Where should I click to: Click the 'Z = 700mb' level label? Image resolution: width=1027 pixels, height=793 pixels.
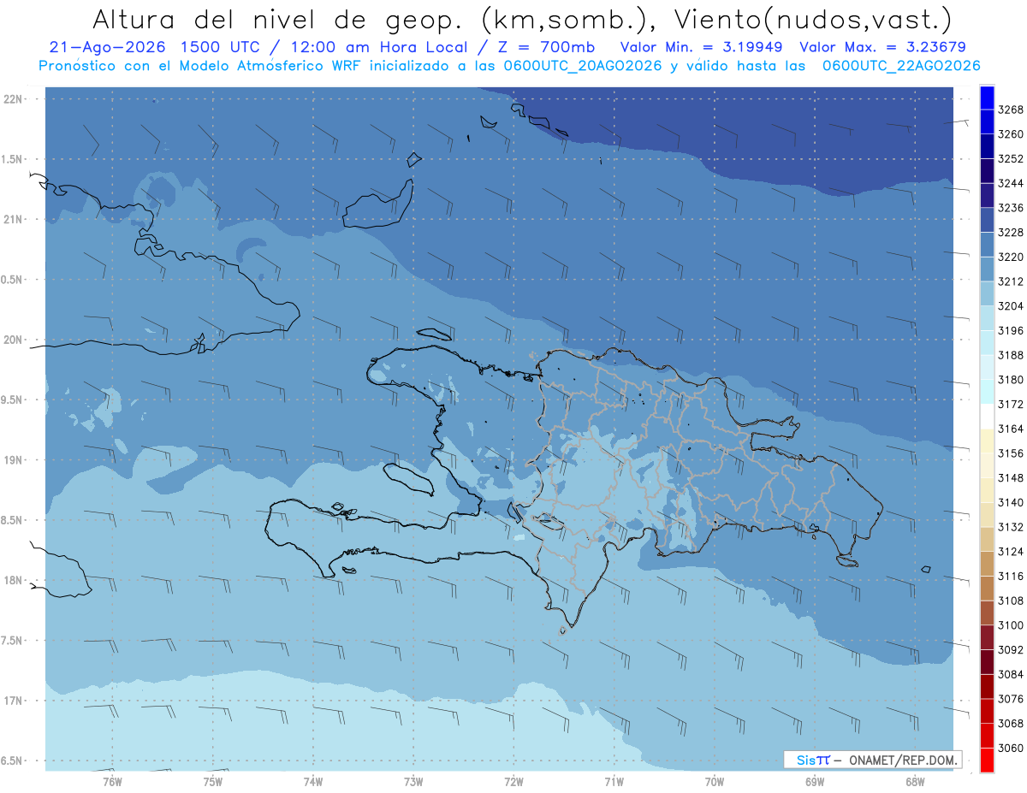544,47
